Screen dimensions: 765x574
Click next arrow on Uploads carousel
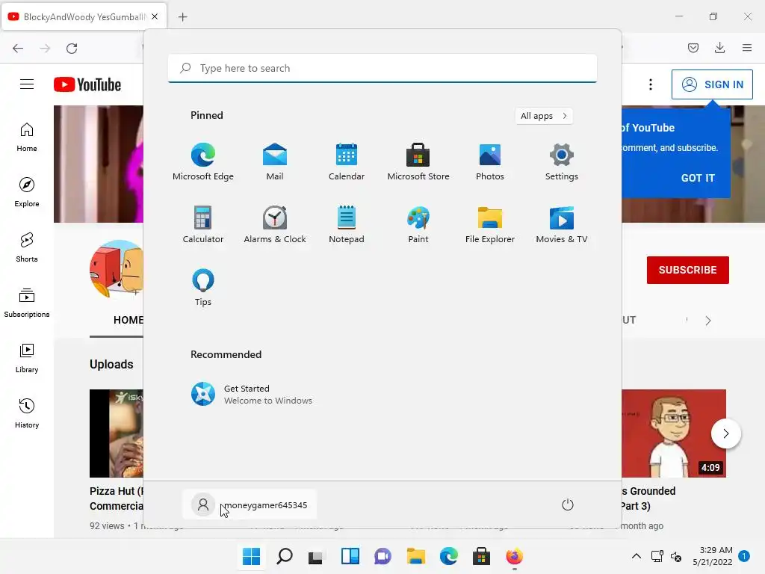pos(726,433)
